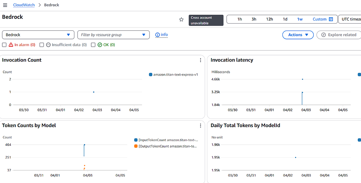361x183 pixels.
Task: Click the Cross account unavailable badge
Action: point(206,20)
